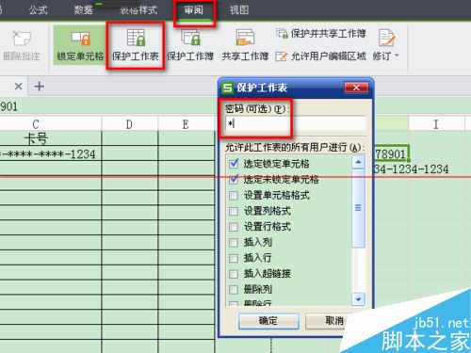Click Allow Users to Edit Ranges (允许用户编辑区域)
Screen dimensions: 471x353
tap(321, 56)
